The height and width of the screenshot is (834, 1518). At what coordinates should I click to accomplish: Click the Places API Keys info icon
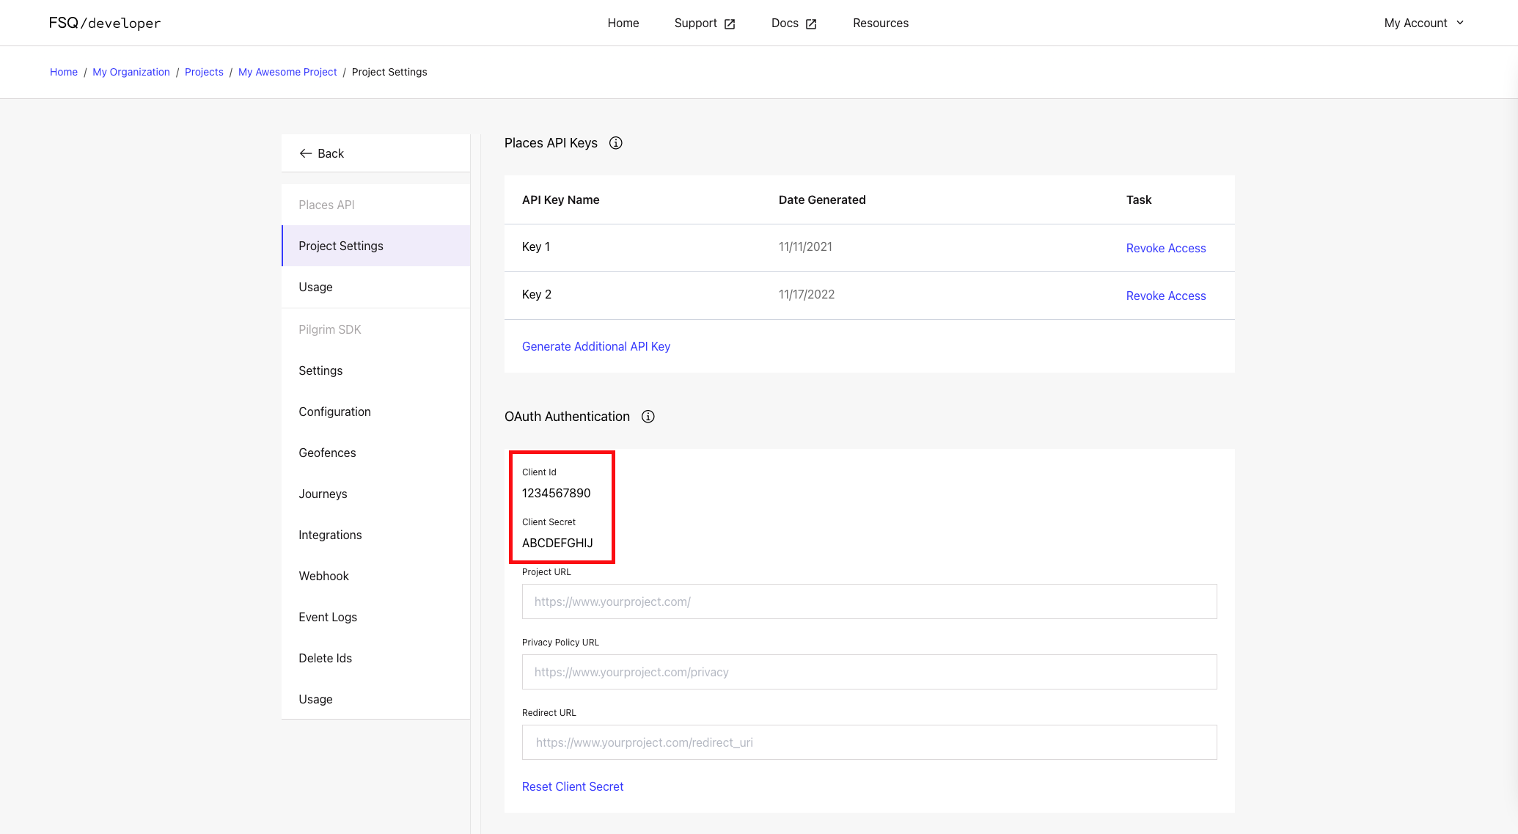pos(616,143)
